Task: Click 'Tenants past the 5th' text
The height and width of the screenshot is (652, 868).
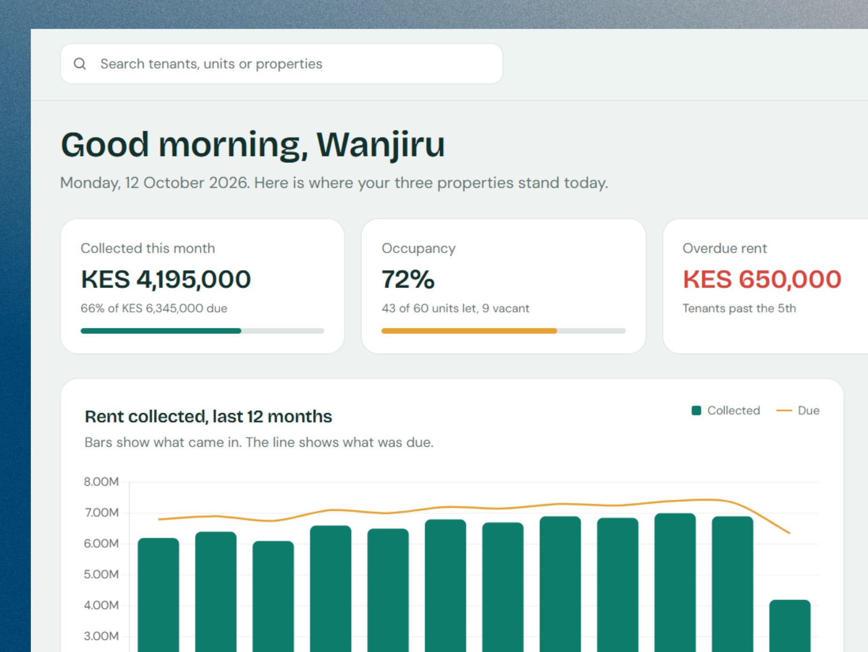Action: point(739,308)
